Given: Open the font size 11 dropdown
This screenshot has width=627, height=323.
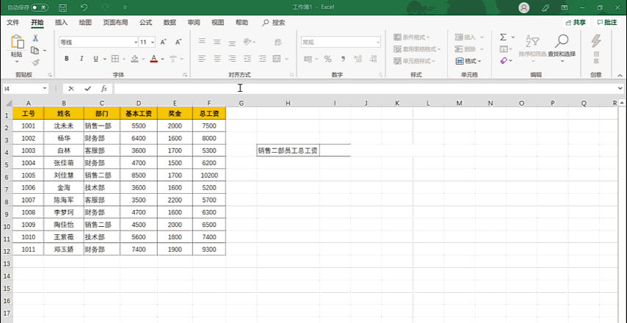Looking at the screenshot, I should (x=153, y=42).
